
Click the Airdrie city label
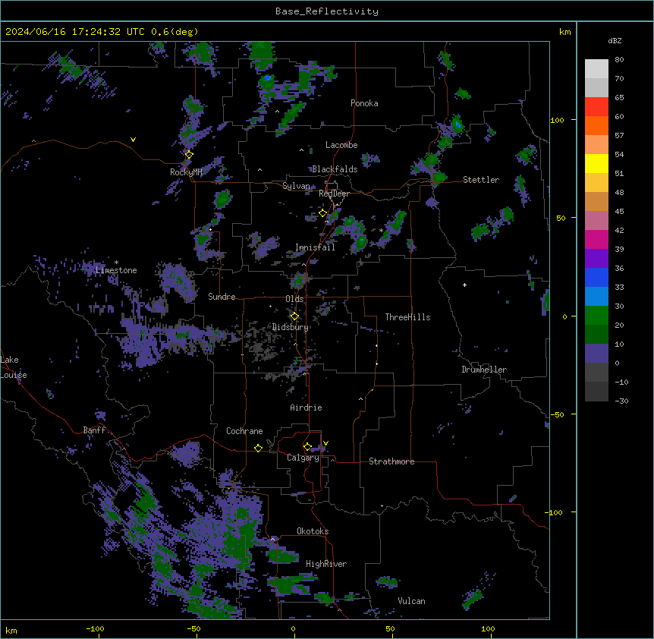(x=307, y=408)
